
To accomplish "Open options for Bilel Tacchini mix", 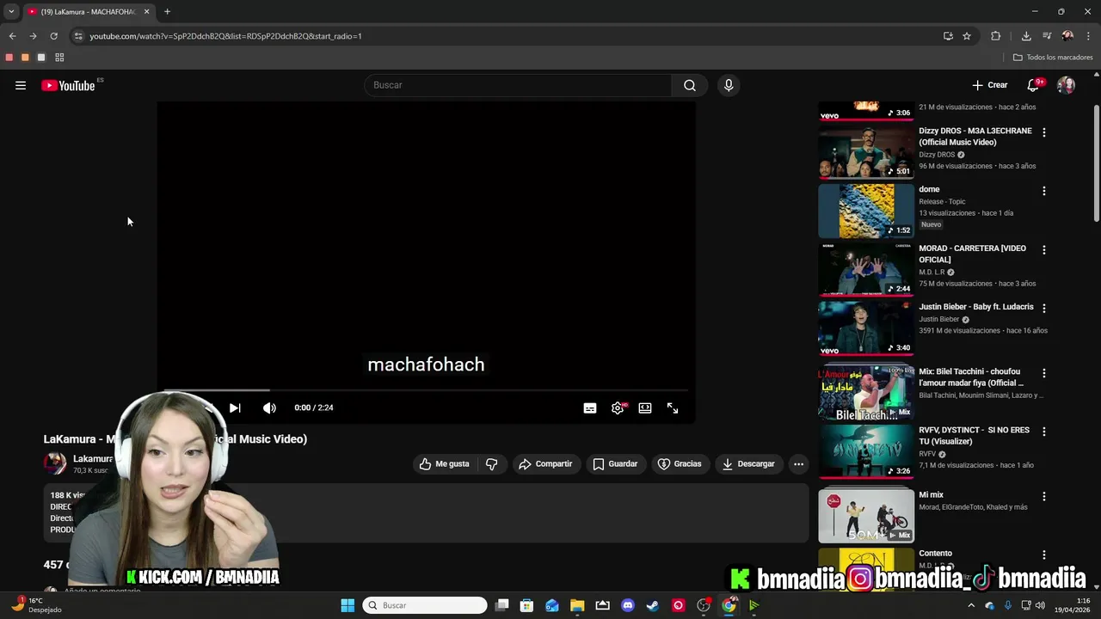I will point(1044,373).
